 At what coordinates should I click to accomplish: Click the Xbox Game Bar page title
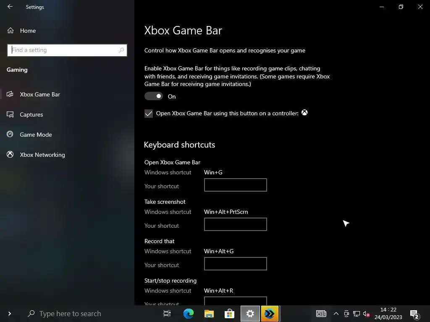pos(183,30)
